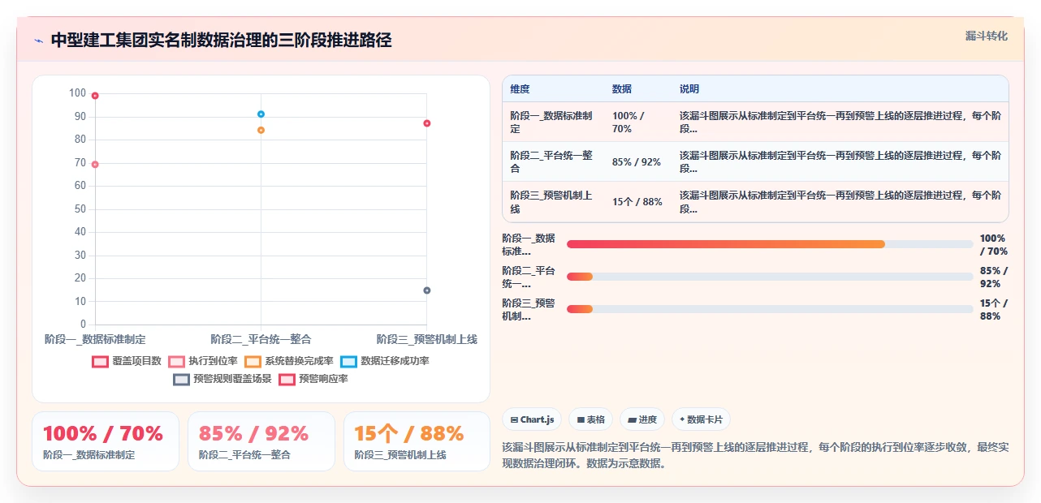Click table data cell 15个 / 88%

click(x=637, y=202)
